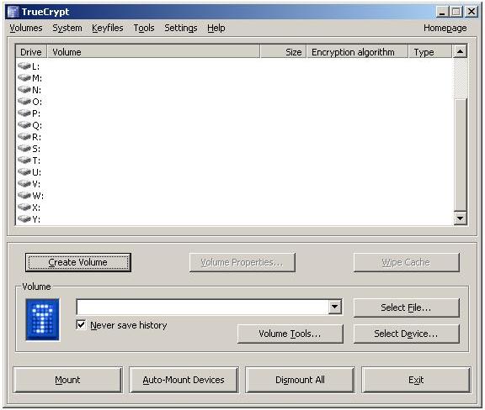This screenshot has width=485, height=410.
Task: Minimize the TrueCrypt window
Action: pyautogui.click(x=442, y=12)
